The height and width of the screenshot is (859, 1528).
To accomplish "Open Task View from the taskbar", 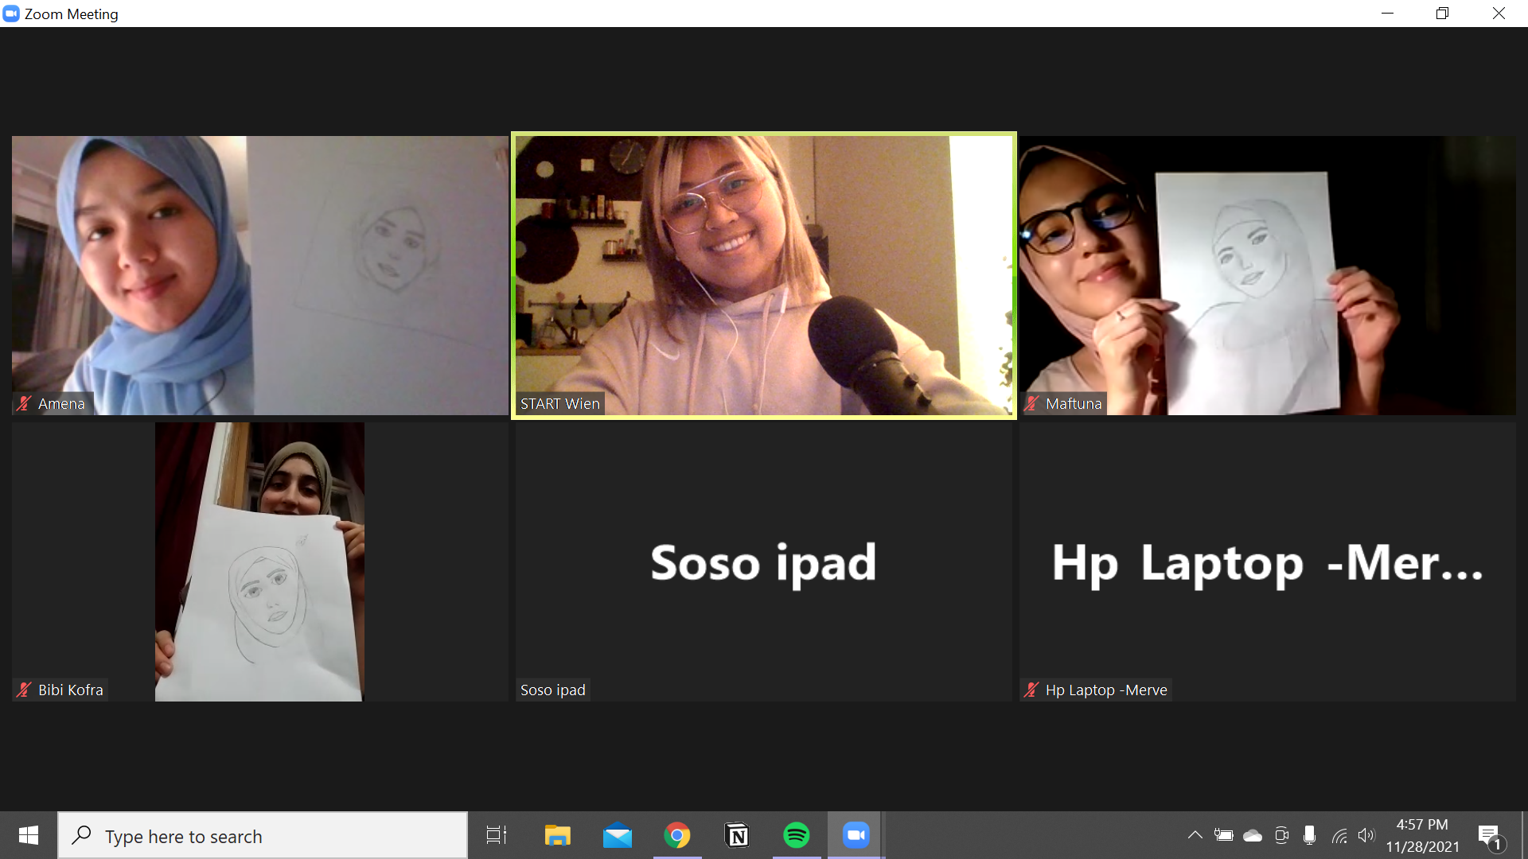I will [497, 835].
